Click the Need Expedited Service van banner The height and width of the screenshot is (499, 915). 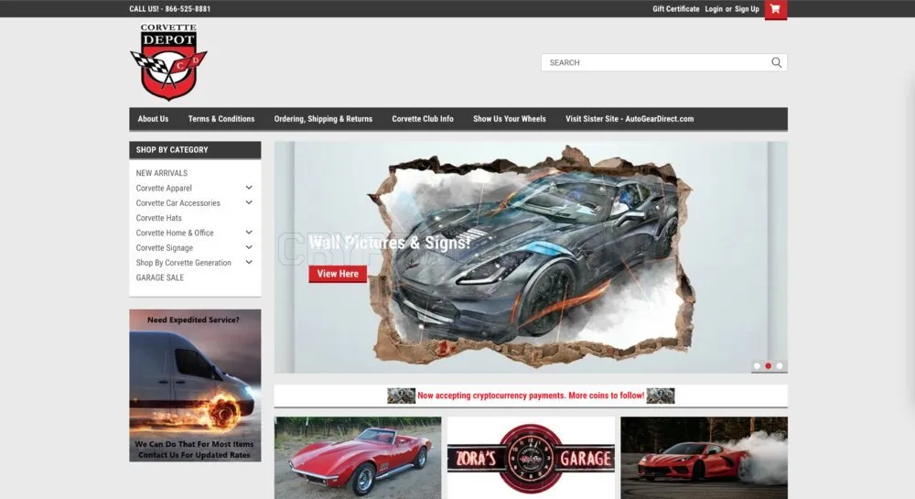pyautogui.click(x=195, y=385)
